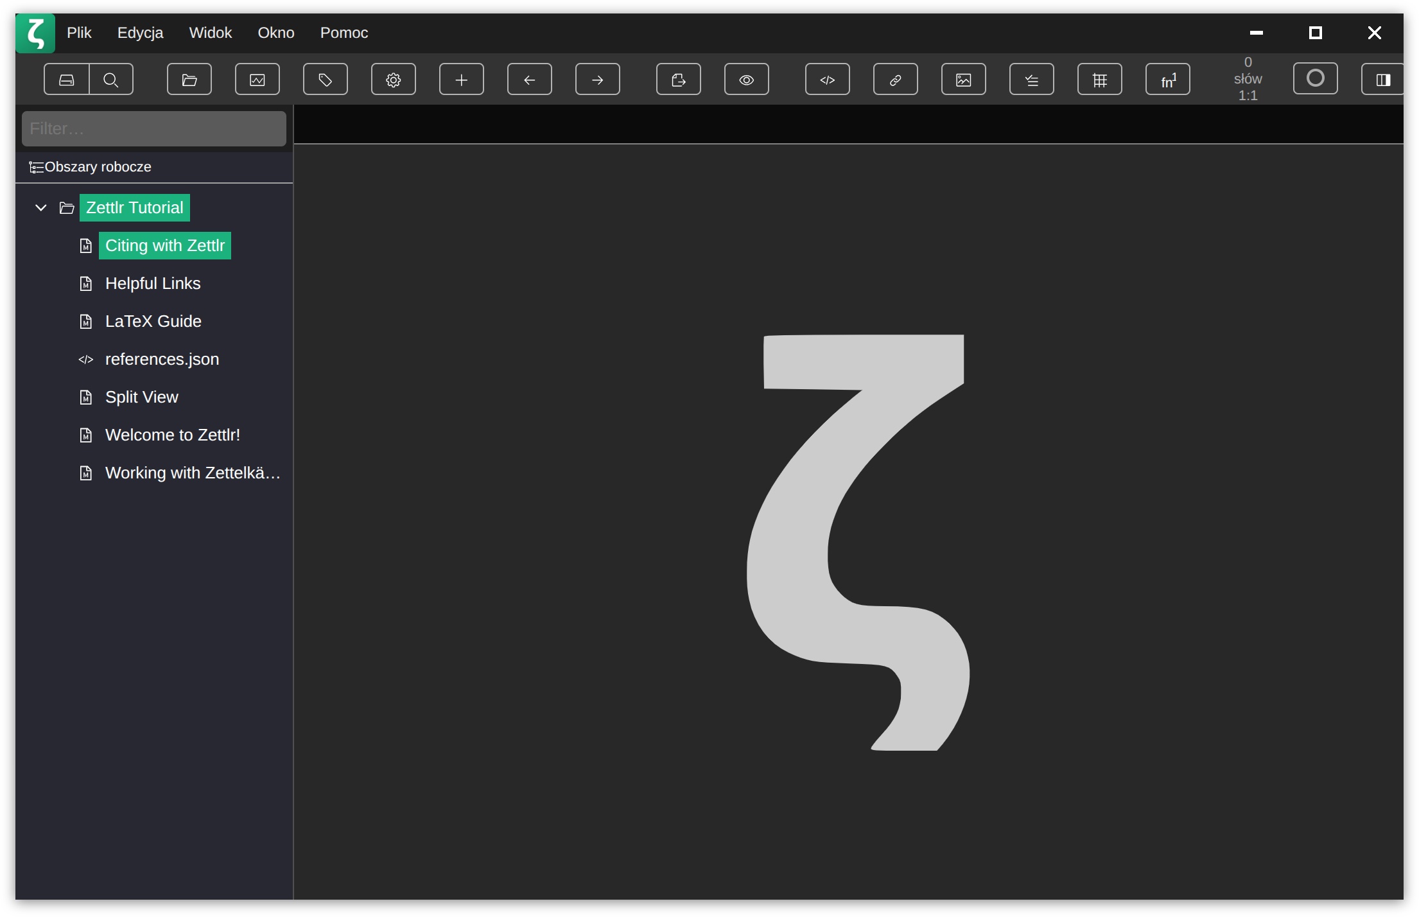The height and width of the screenshot is (917, 1419).
Task: Insert image with picture toolbar icon
Action: pyautogui.click(x=964, y=80)
